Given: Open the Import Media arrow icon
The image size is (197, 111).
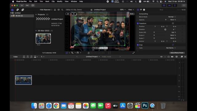Looking at the screenshot, I should (x=22, y=6).
